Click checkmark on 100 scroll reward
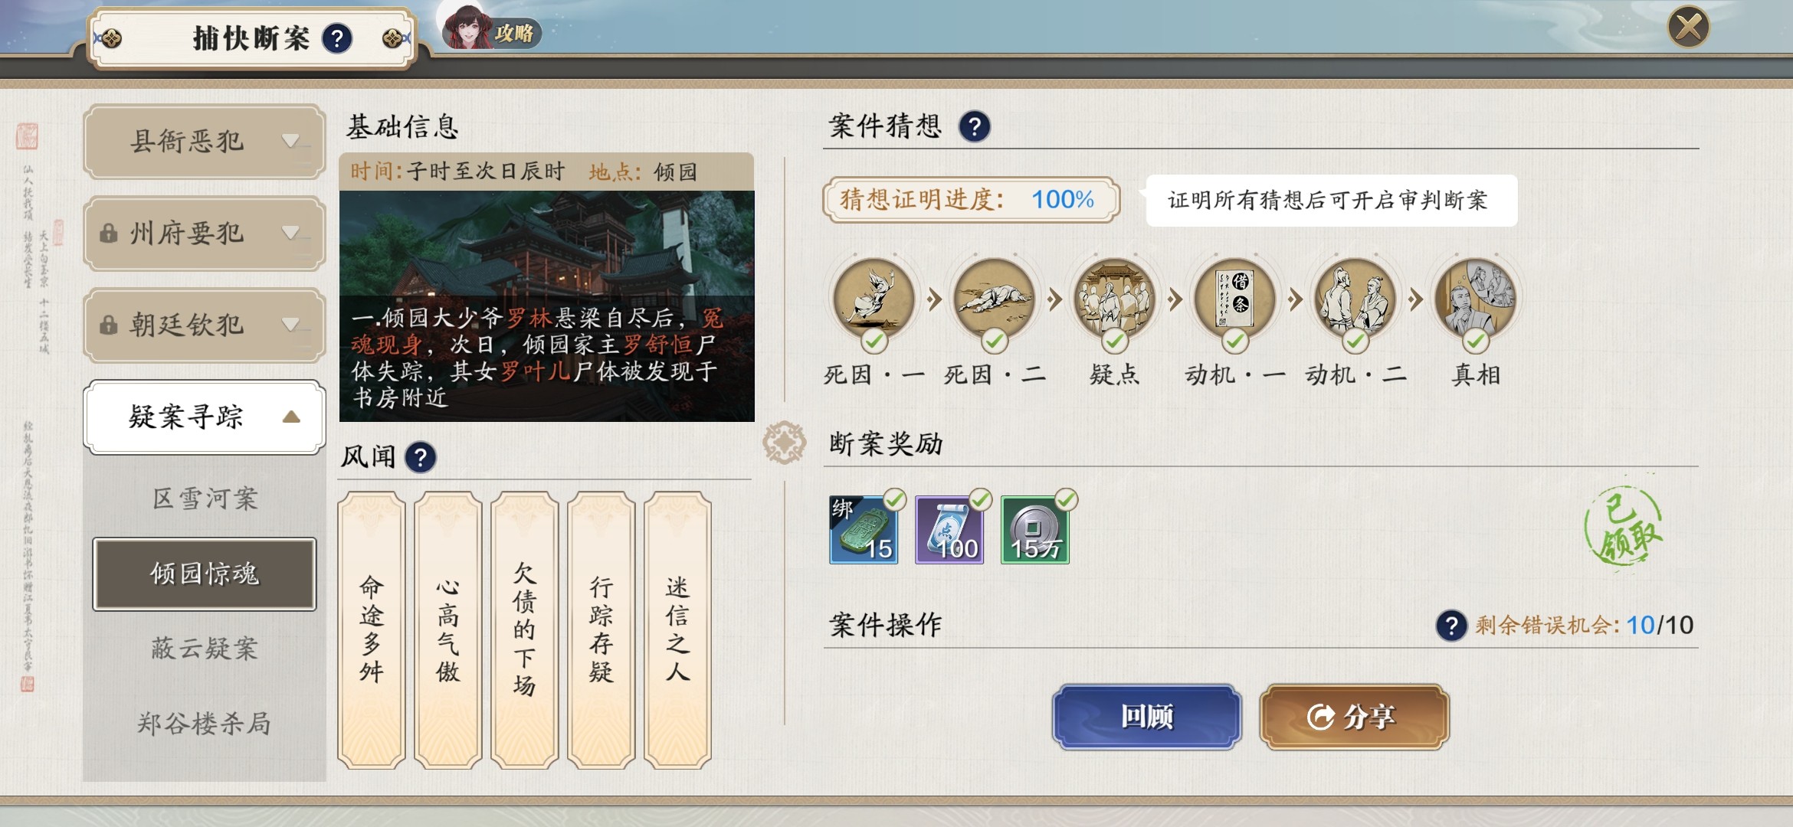The height and width of the screenshot is (827, 1793). click(981, 500)
